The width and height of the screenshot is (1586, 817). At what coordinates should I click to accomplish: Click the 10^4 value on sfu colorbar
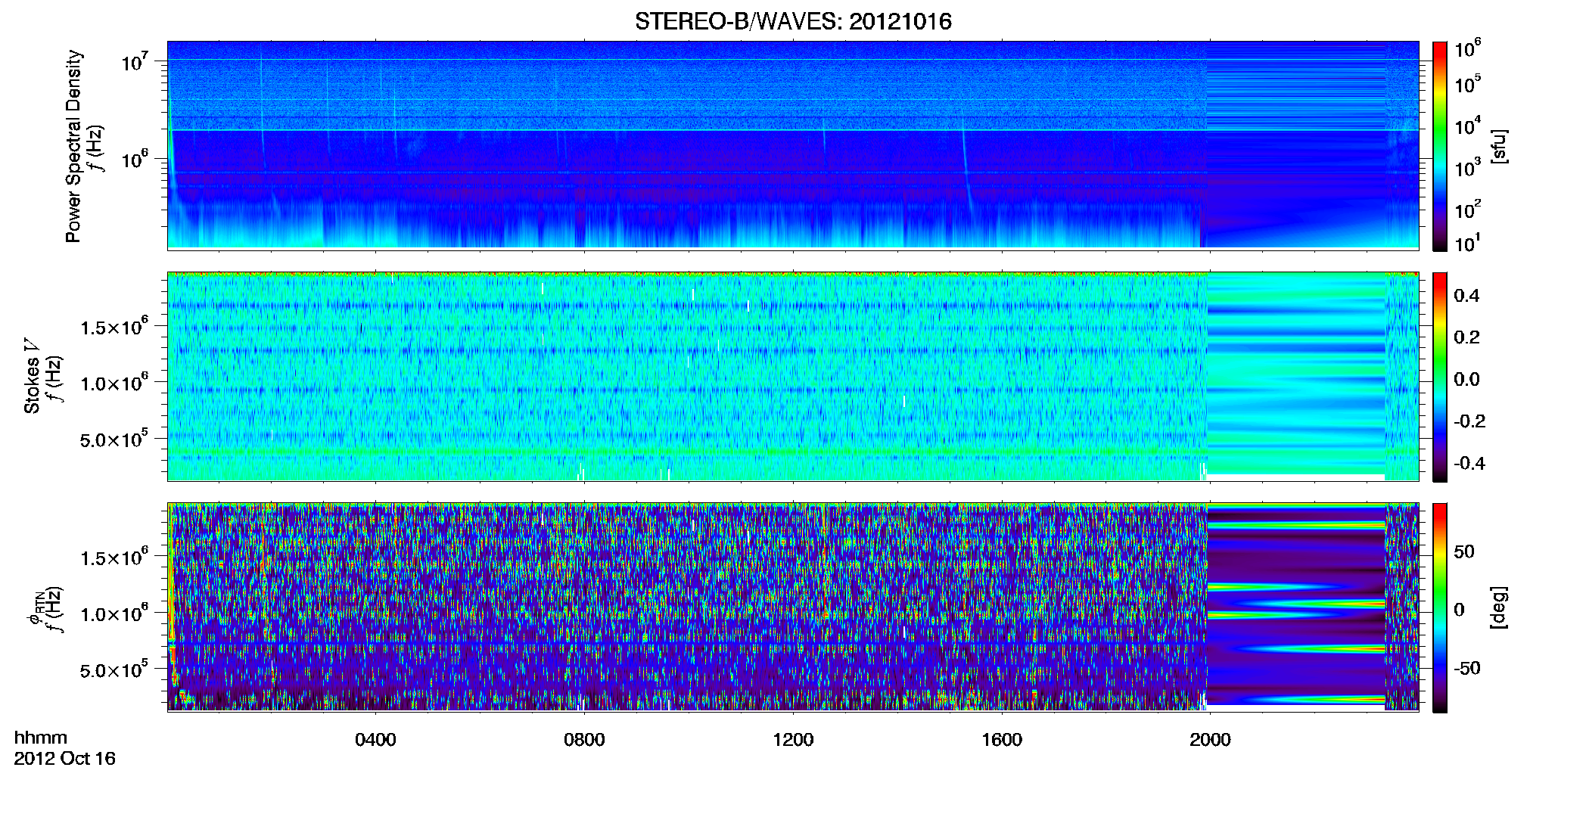point(1467,126)
